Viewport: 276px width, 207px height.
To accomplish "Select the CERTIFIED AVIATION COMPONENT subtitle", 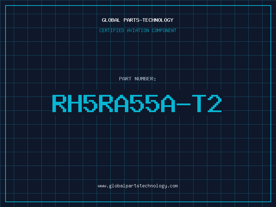I will pos(138,30).
